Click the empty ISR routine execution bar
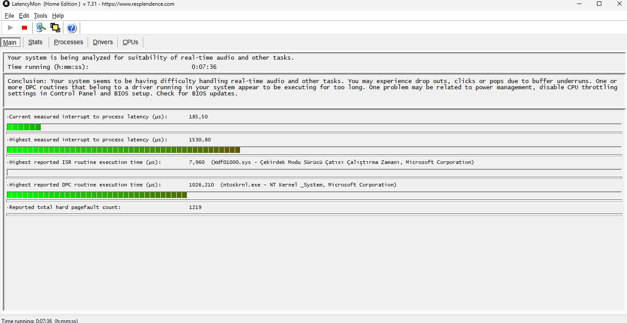The width and height of the screenshot is (627, 323). [314, 172]
